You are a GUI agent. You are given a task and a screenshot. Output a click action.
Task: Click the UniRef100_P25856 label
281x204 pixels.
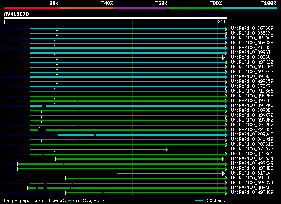pos(252,130)
